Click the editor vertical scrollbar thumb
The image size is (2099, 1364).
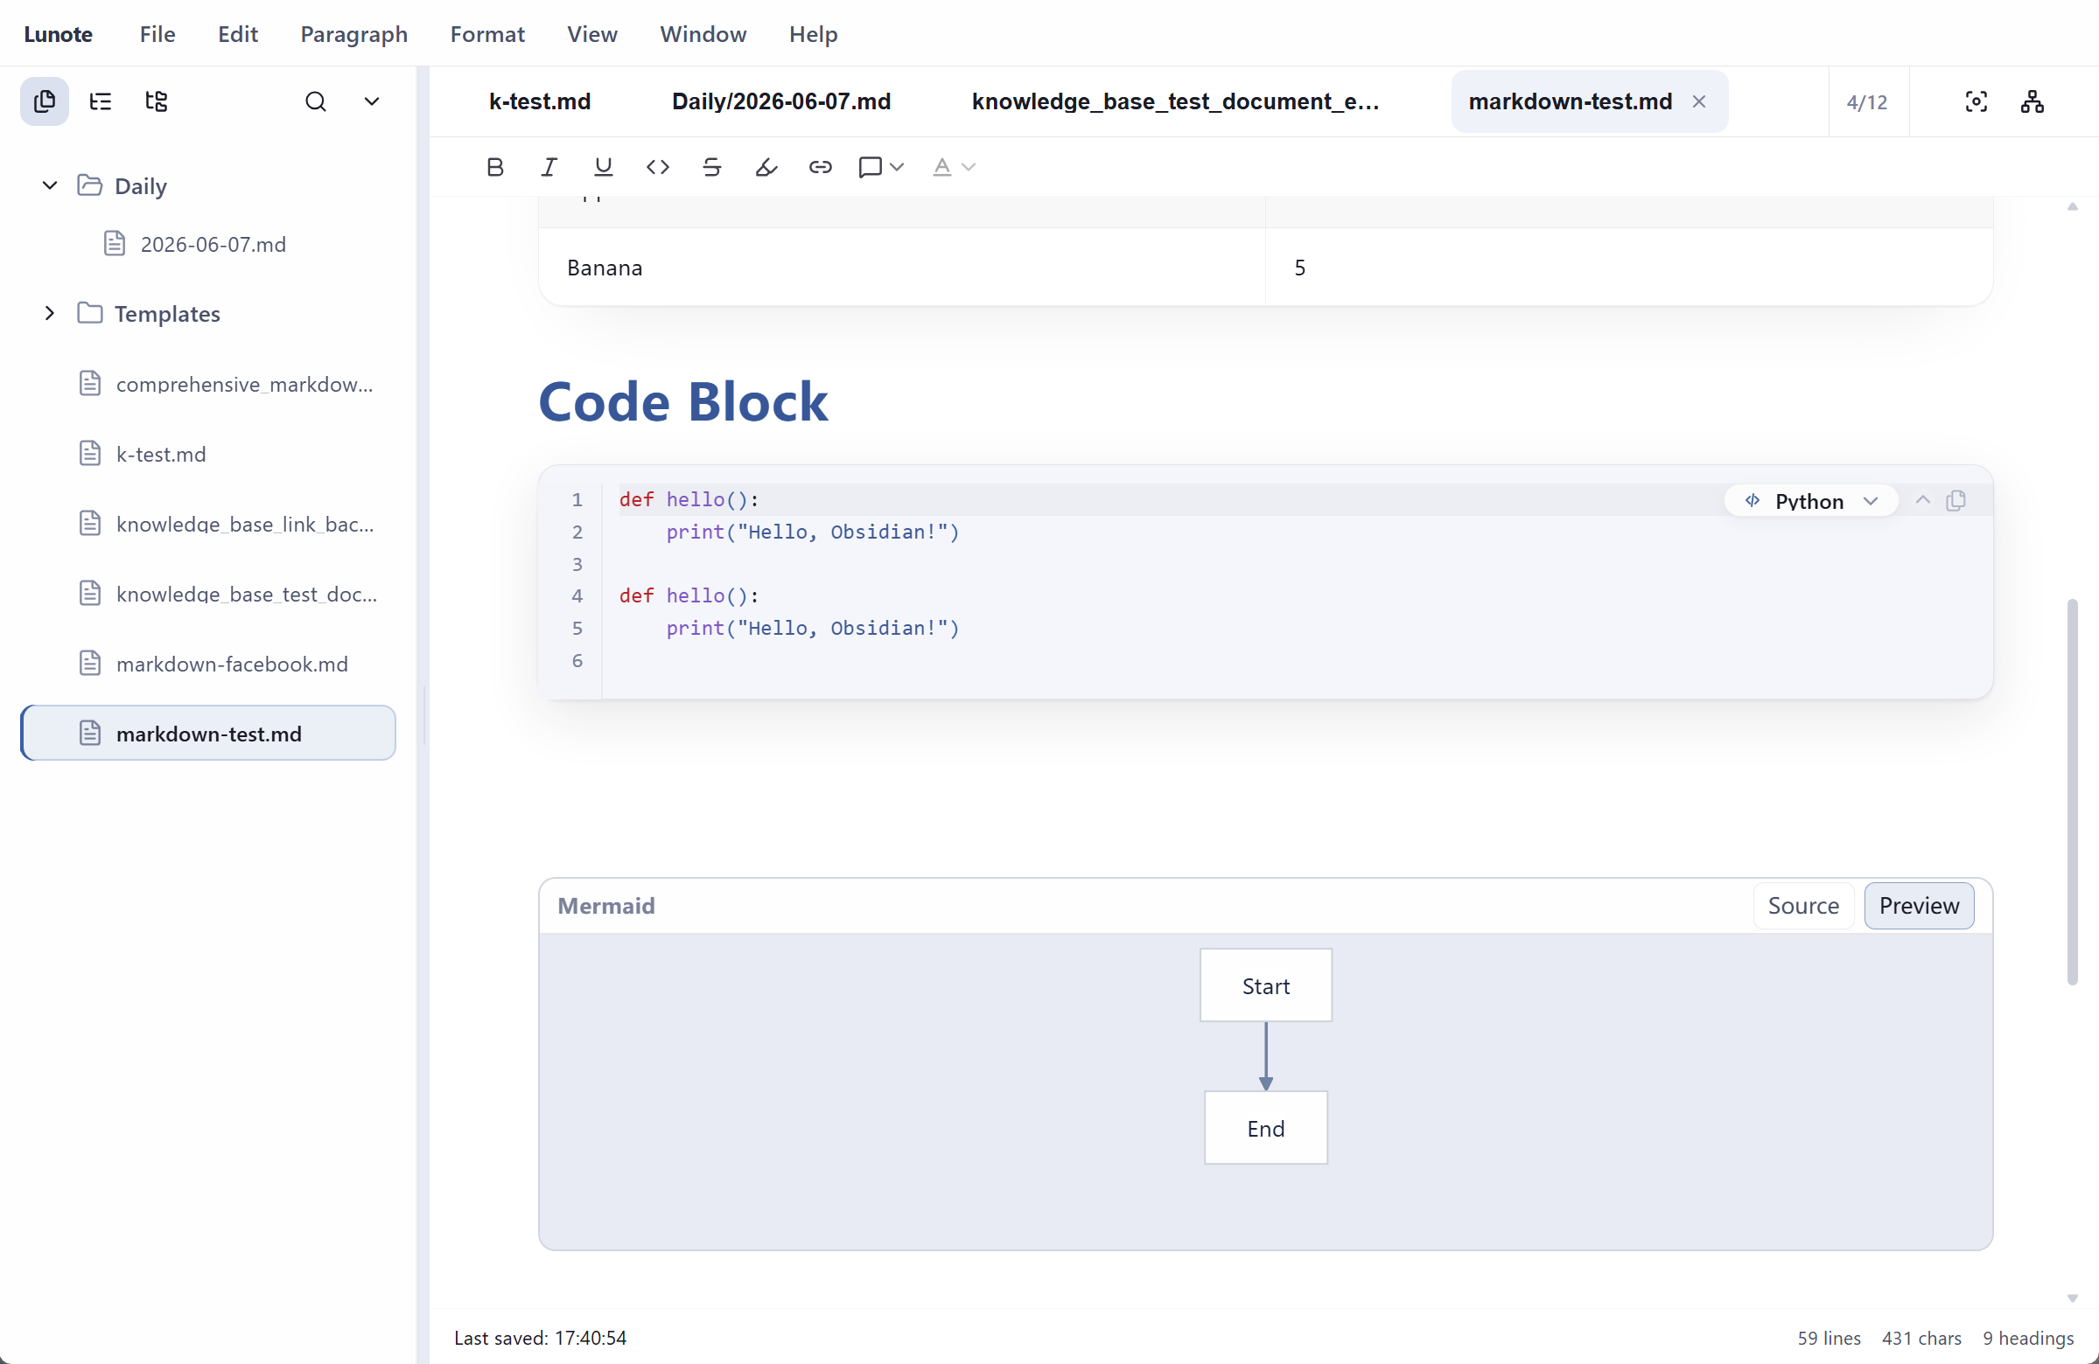coord(2072,791)
